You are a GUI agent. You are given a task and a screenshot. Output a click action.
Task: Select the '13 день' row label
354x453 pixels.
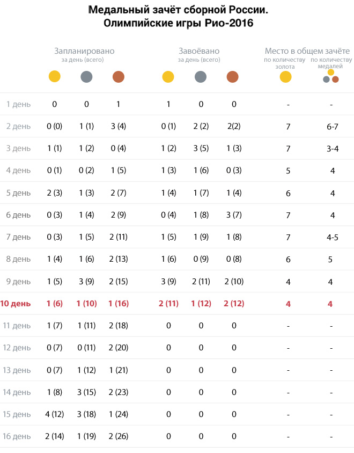pos(17,370)
